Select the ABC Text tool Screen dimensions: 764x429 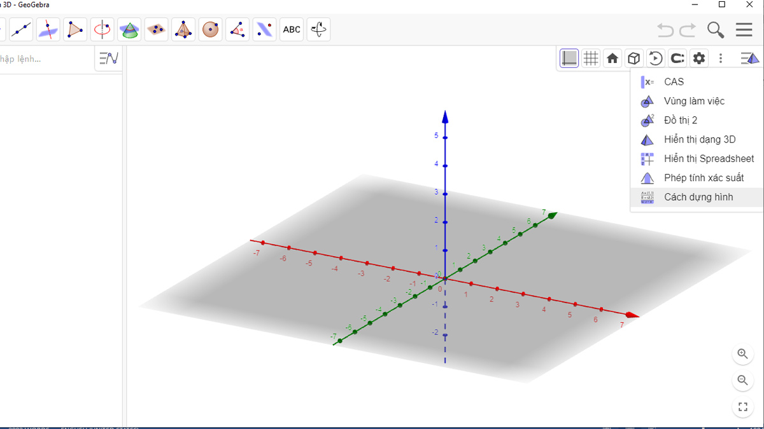point(292,29)
